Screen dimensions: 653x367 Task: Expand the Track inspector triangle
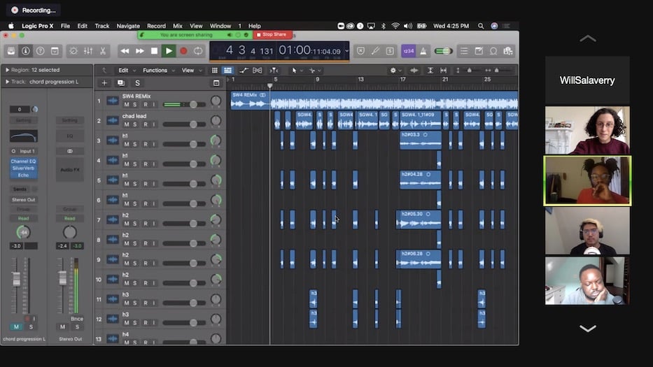tap(7, 82)
